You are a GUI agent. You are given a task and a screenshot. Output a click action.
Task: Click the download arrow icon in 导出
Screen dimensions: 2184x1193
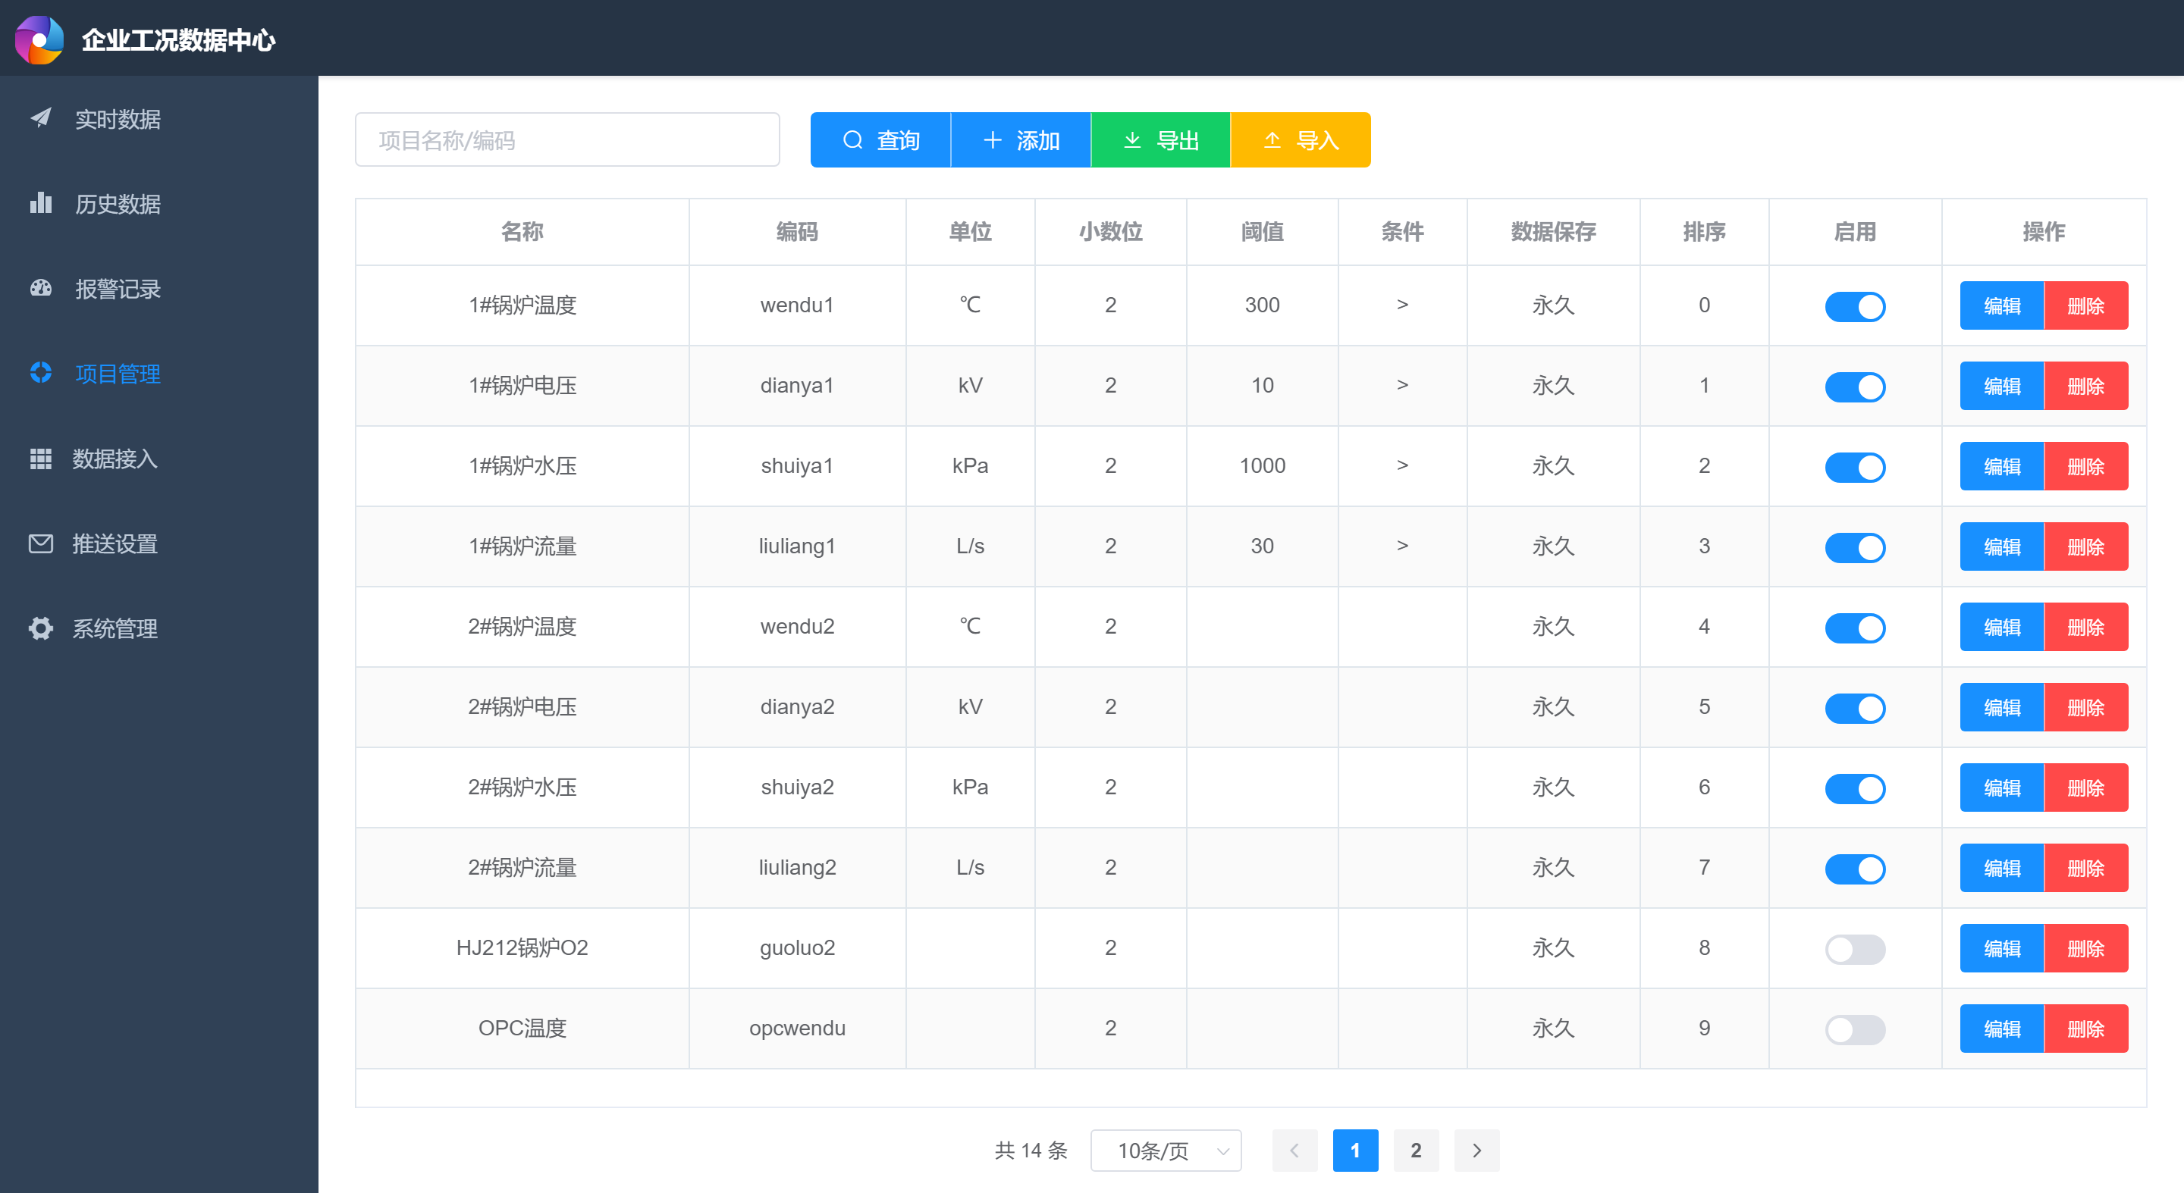pos(1132,139)
